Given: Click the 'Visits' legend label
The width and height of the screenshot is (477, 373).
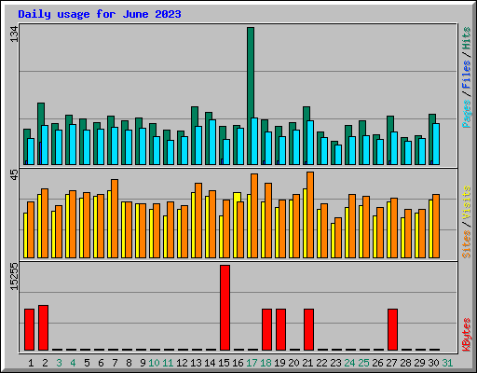Looking at the screenshot, I should (x=466, y=203).
